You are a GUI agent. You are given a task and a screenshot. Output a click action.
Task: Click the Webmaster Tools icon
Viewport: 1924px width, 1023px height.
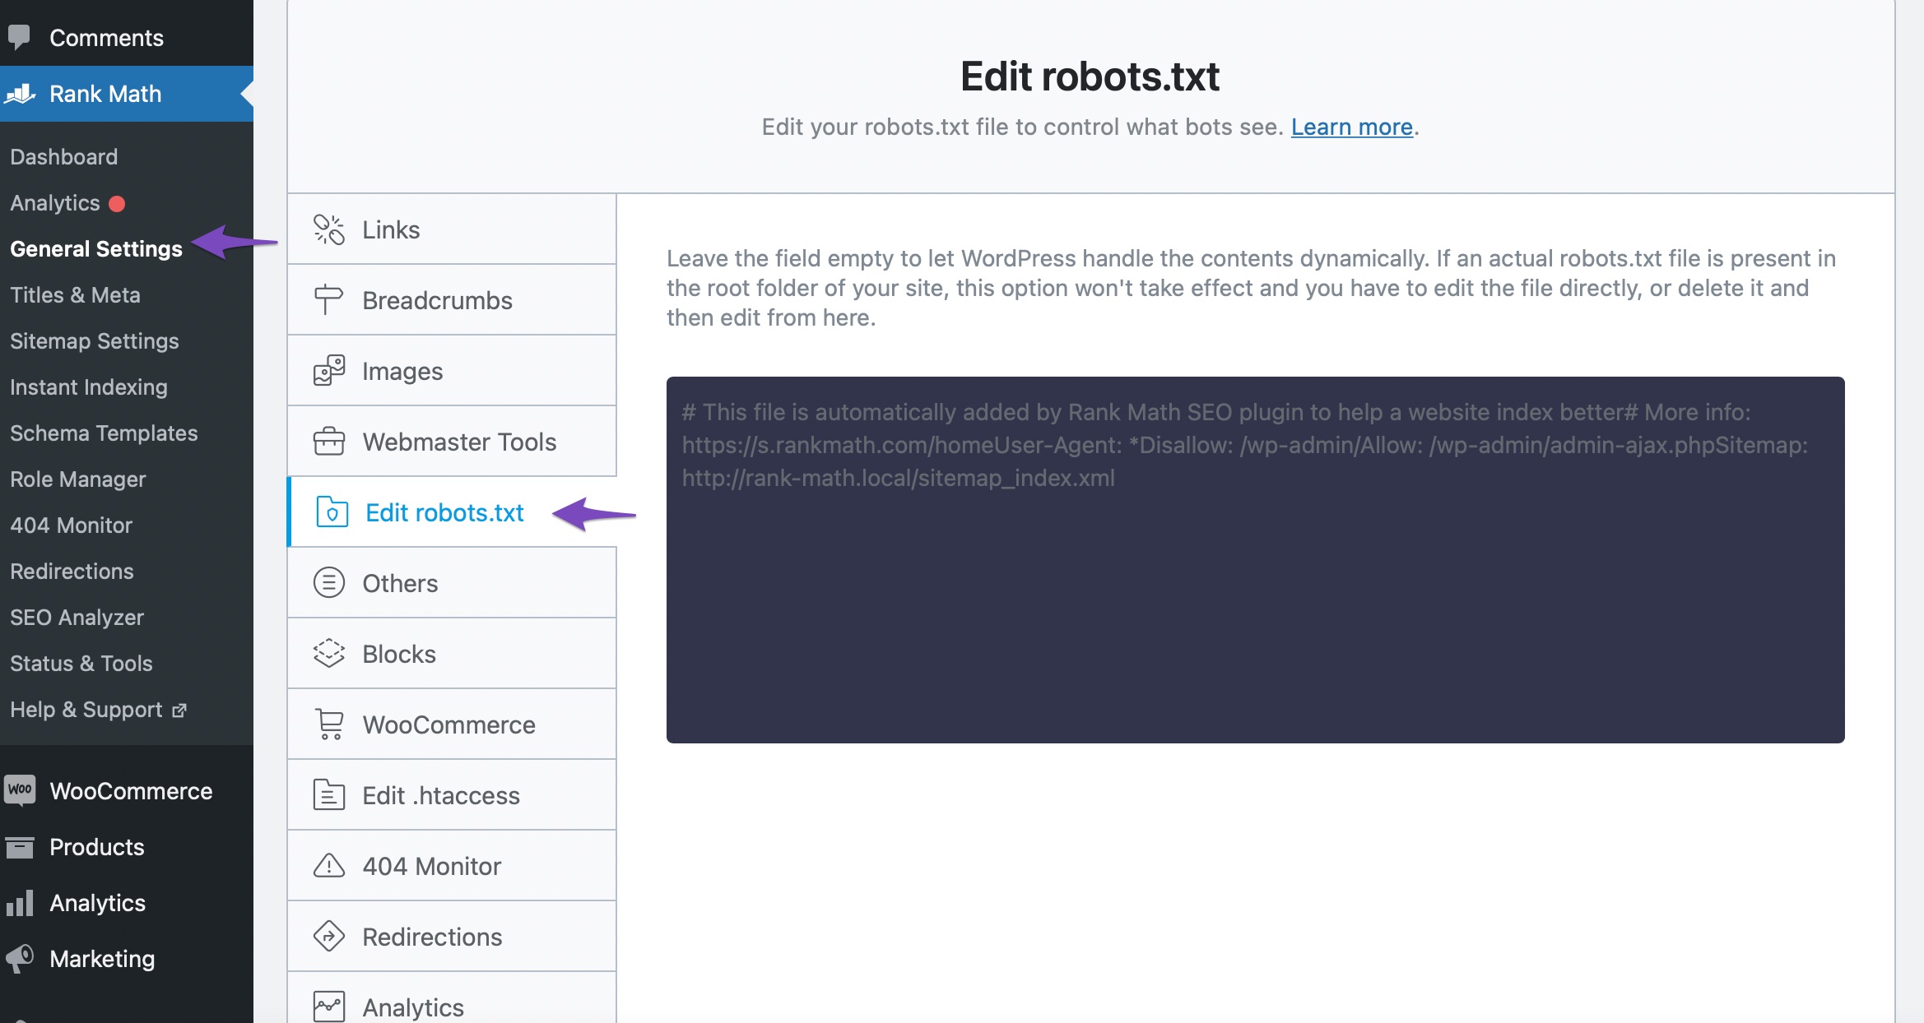pyautogui.click(x=328, y=441)
